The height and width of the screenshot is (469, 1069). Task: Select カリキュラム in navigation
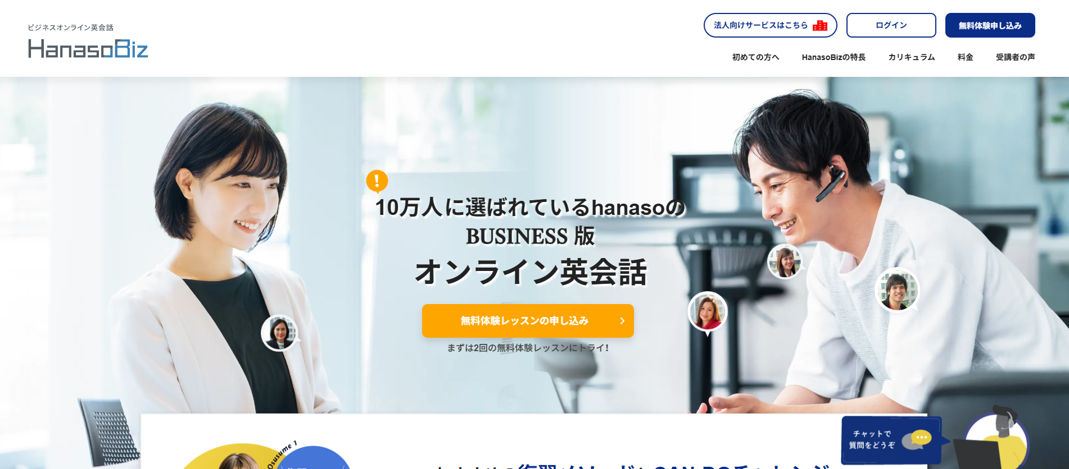tap(912, 57)
